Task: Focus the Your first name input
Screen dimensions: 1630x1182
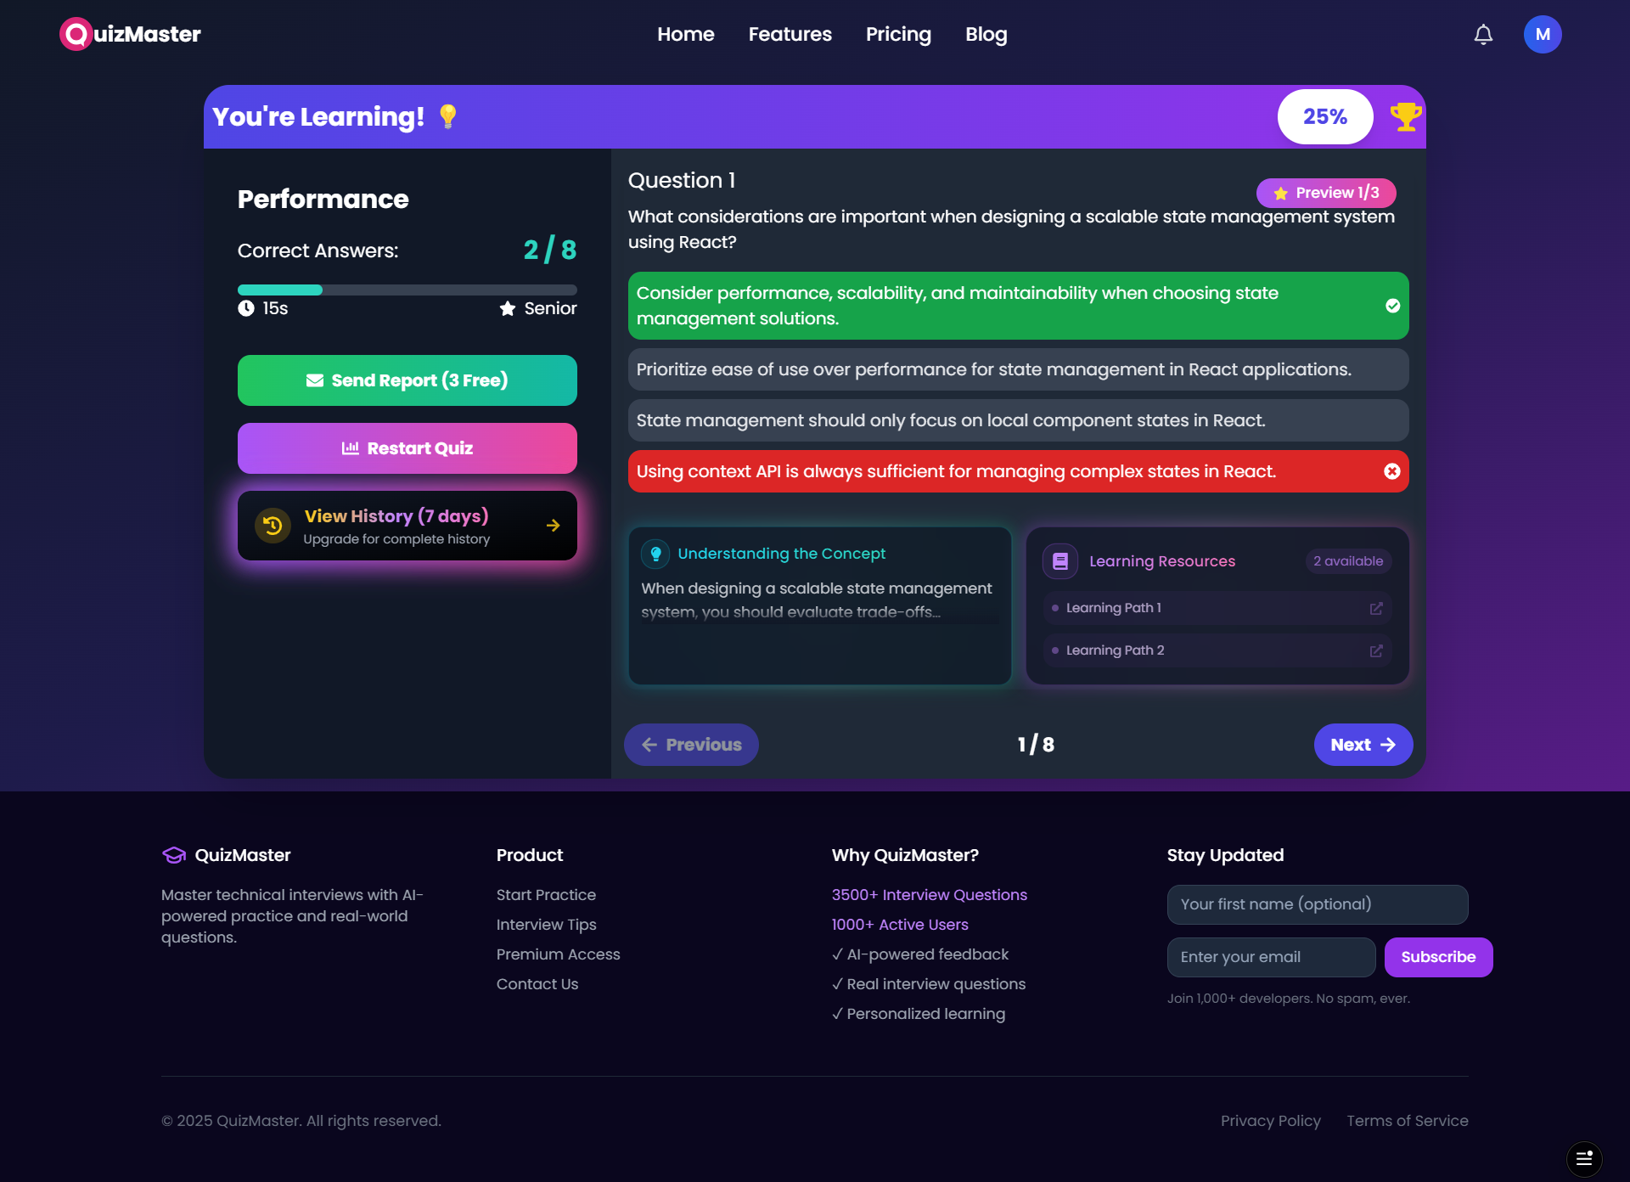Action: pyautogui.click(x=1318, y=904)
